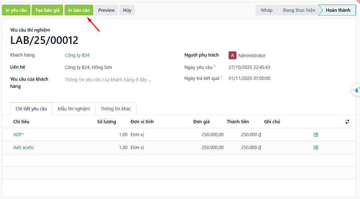The height and width of the screenshot is (199, 360).
Task: Open the Preview button
Action: (106, 10)
